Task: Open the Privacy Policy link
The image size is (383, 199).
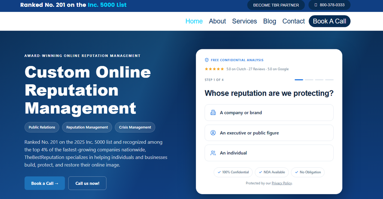Action: 282,183
